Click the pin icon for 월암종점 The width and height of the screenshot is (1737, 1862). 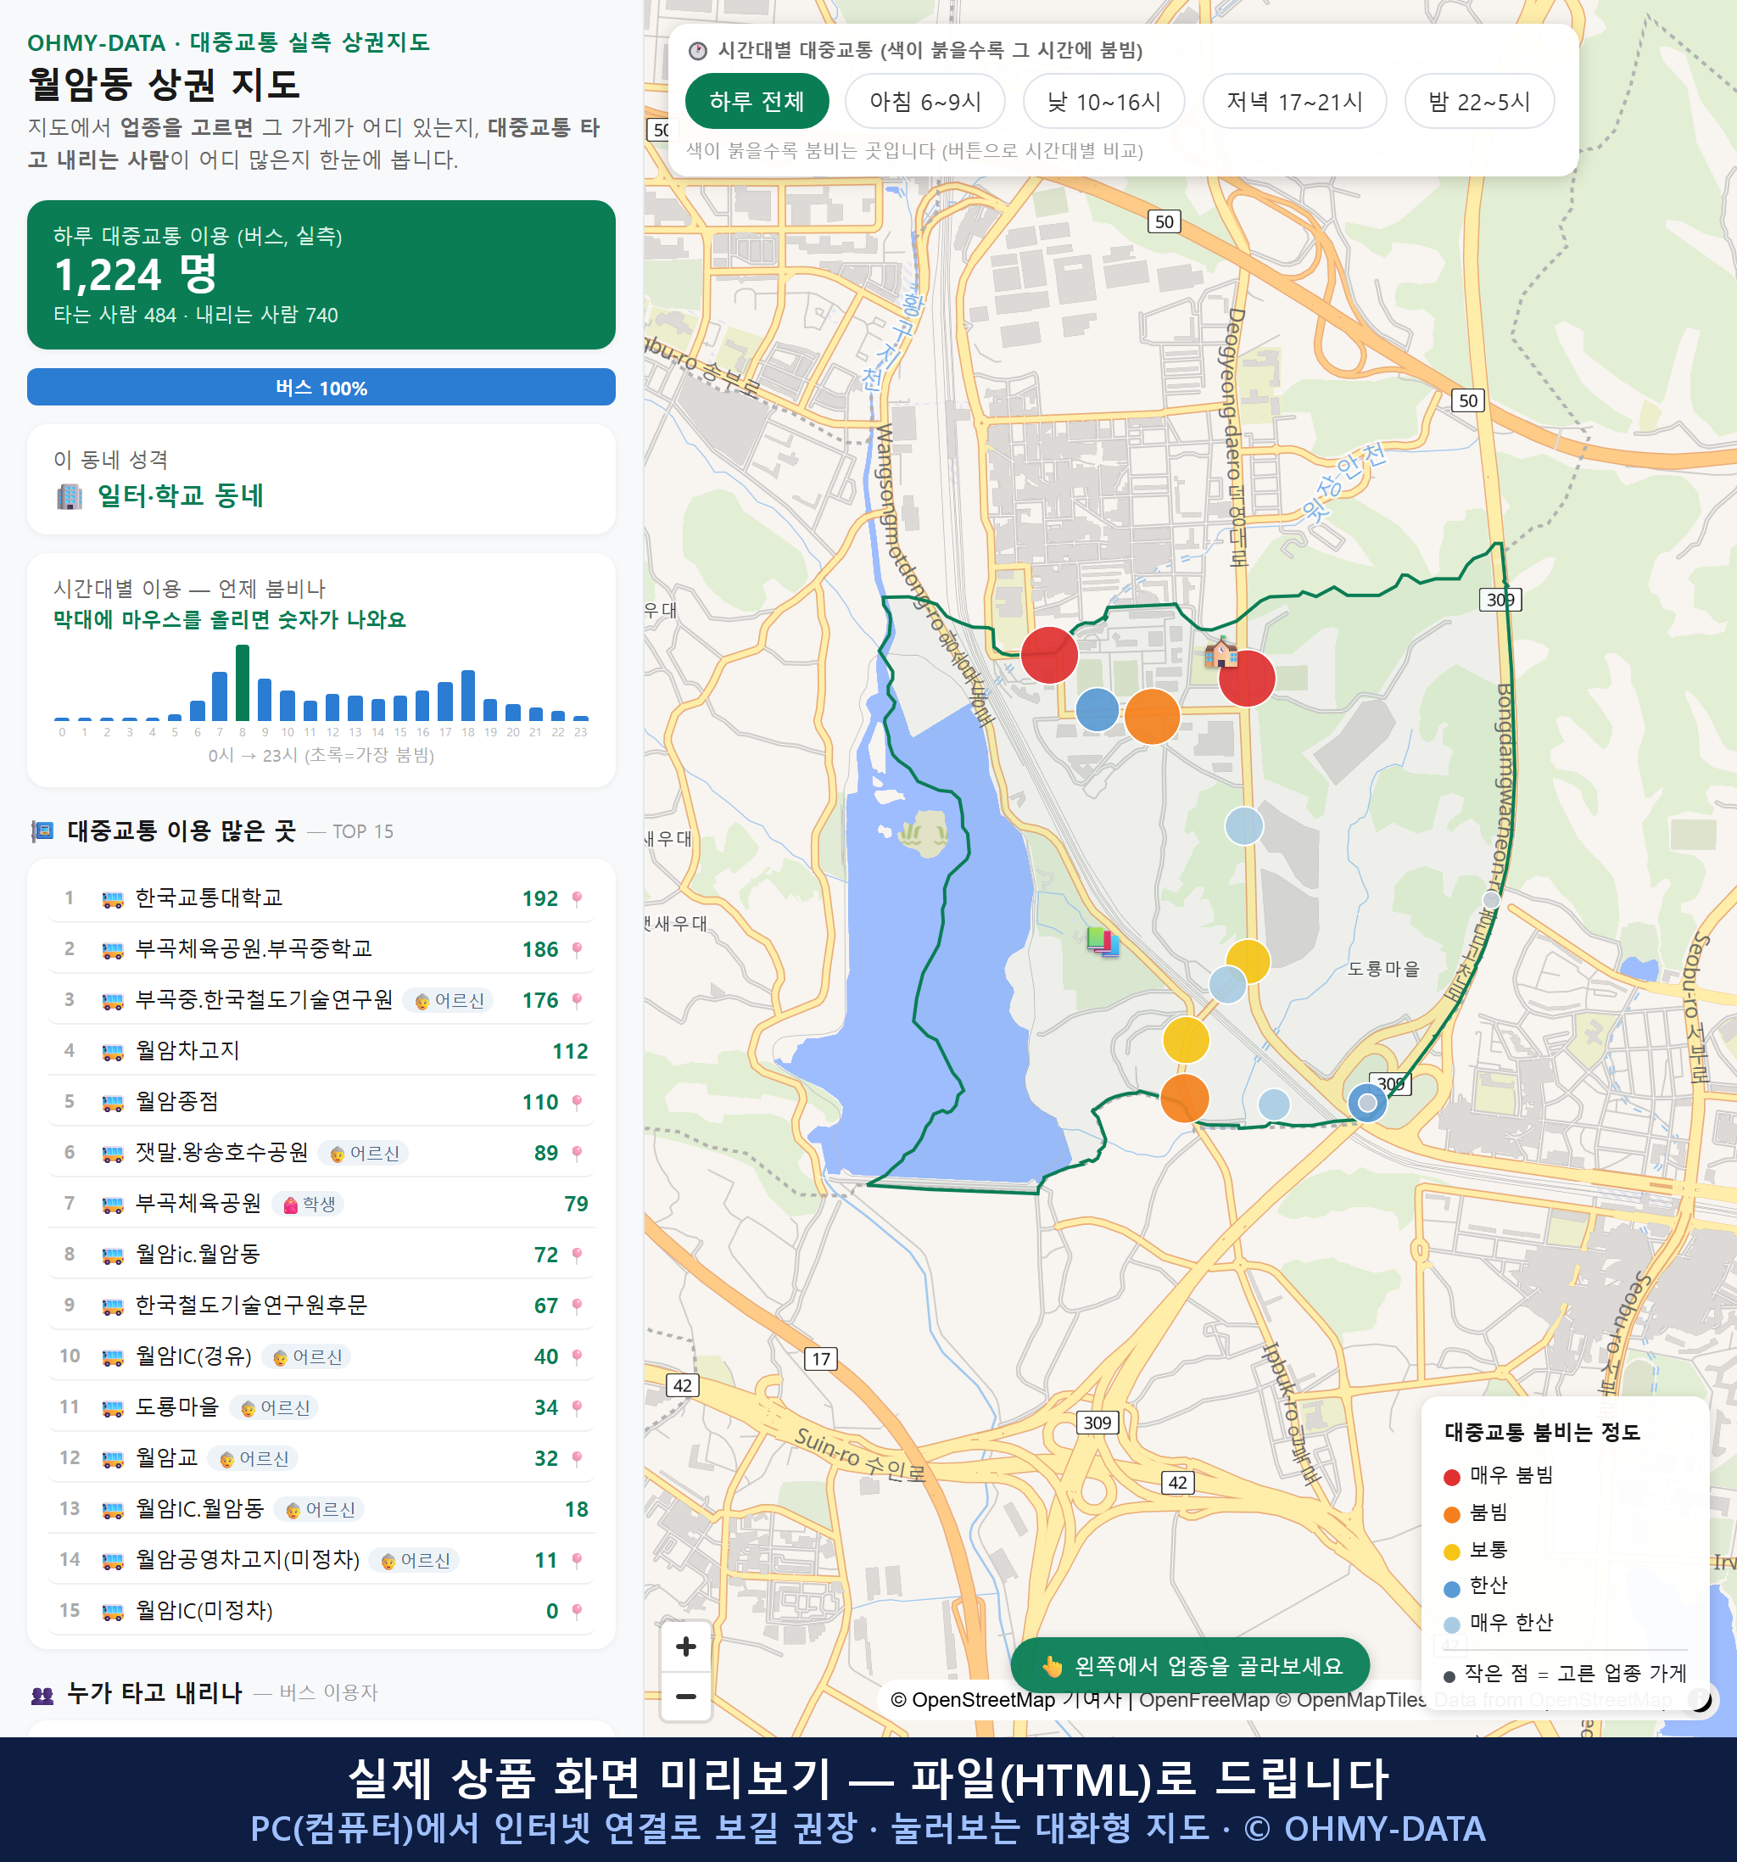click(577, 1103)
